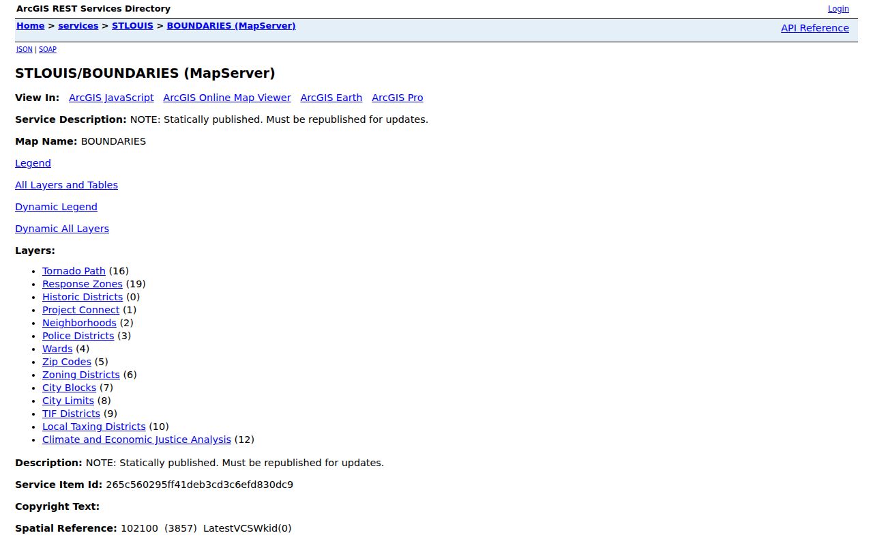Open the Zoning Districts layer
The image size is (873, 546).
pyautogui.click(x=81, y=375)
